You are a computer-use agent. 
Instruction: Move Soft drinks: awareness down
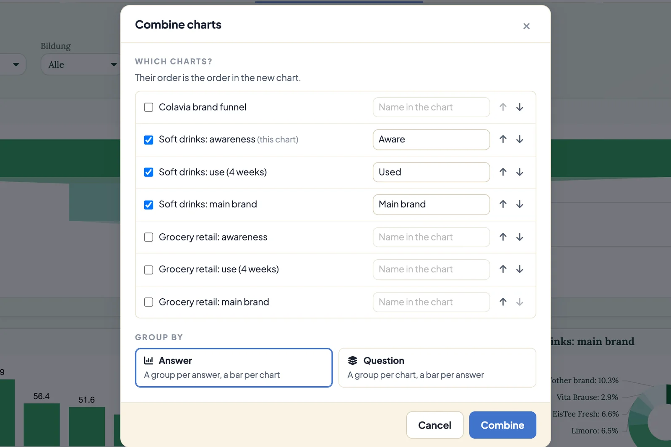click(520, 140)
